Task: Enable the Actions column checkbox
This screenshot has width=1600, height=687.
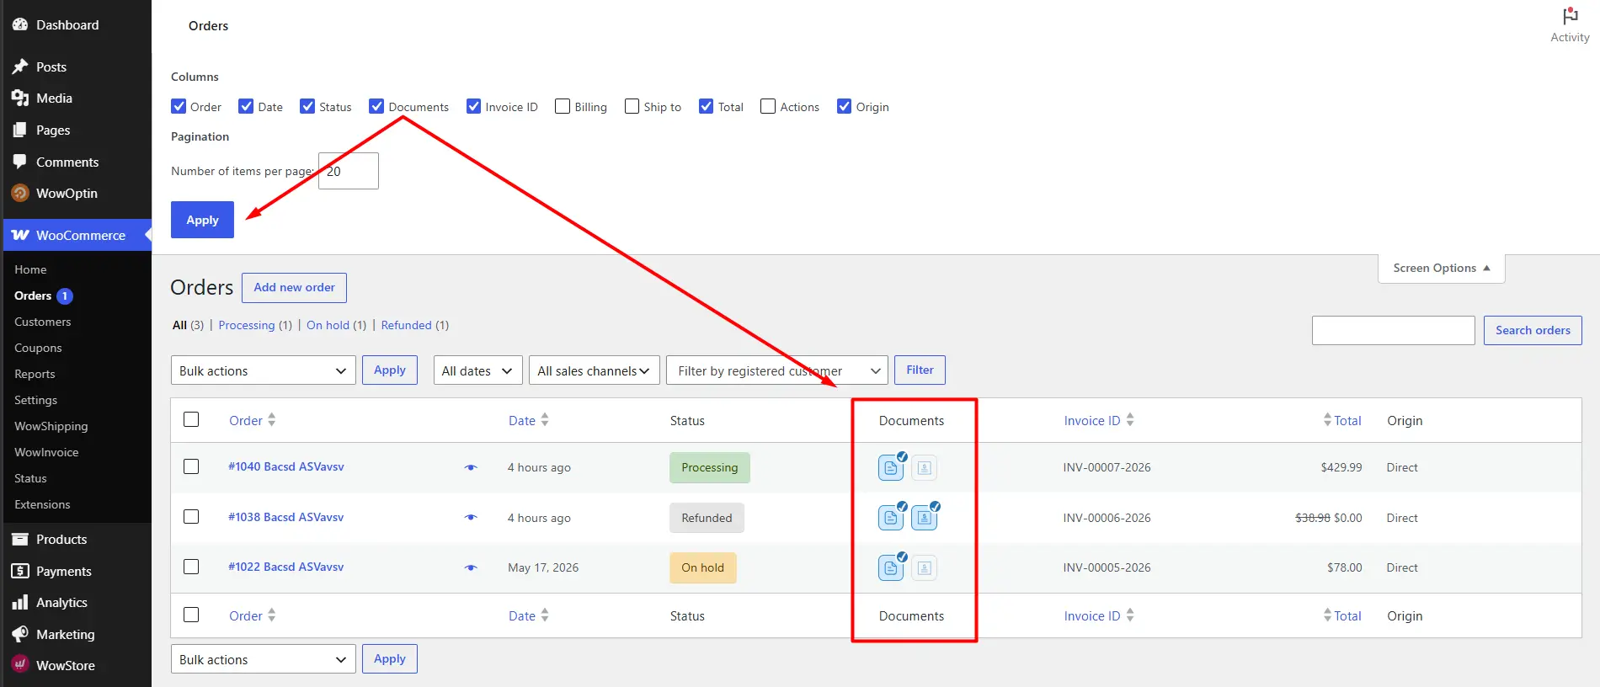Action: click(x=768, y=106)
